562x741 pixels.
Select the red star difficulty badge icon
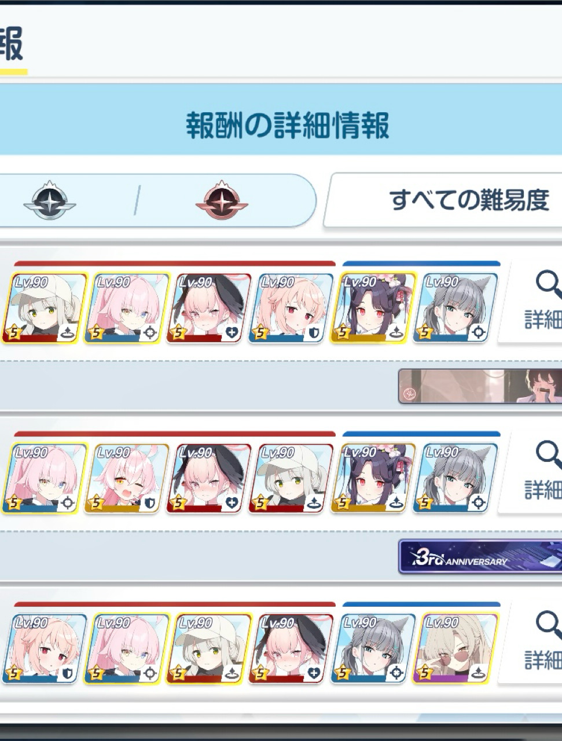(x=222, y=201)
